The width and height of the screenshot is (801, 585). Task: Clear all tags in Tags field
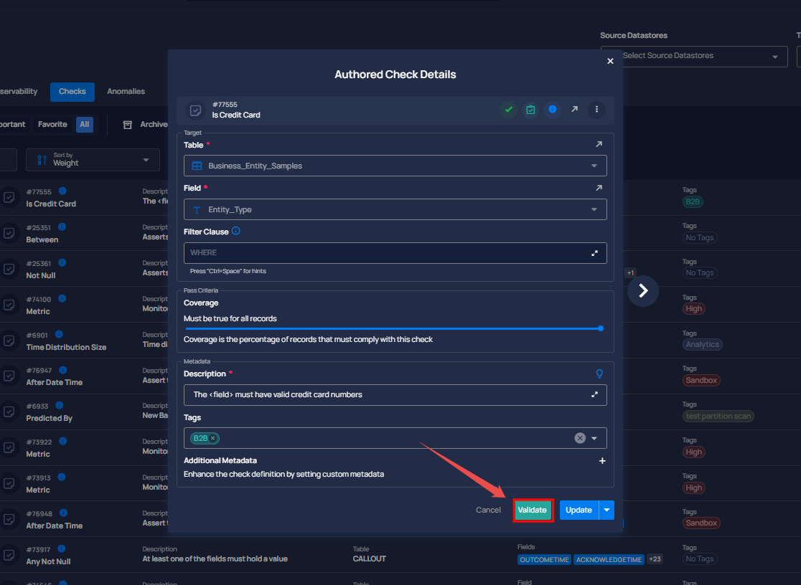click(x=580, y=438)
